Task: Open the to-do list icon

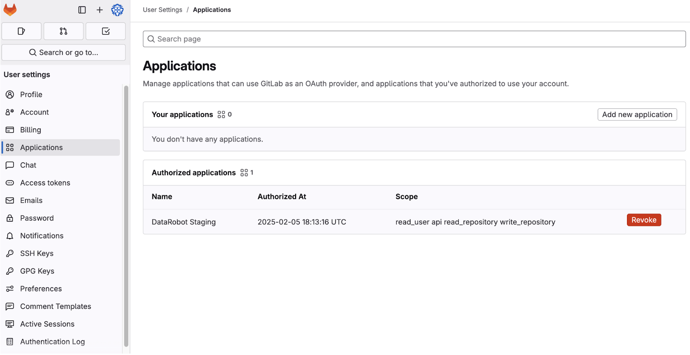Action: coord(105,31)
